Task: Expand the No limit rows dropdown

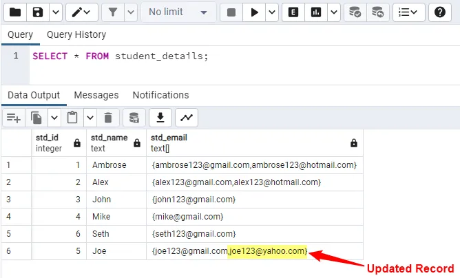Action: 177,12
